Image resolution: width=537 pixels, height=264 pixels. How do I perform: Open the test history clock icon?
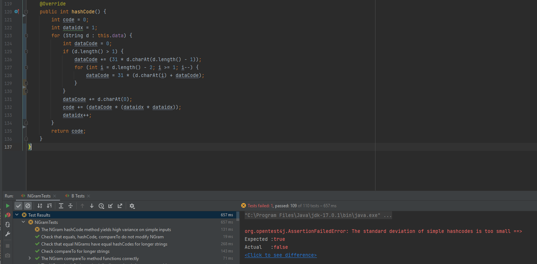(101, 206)
